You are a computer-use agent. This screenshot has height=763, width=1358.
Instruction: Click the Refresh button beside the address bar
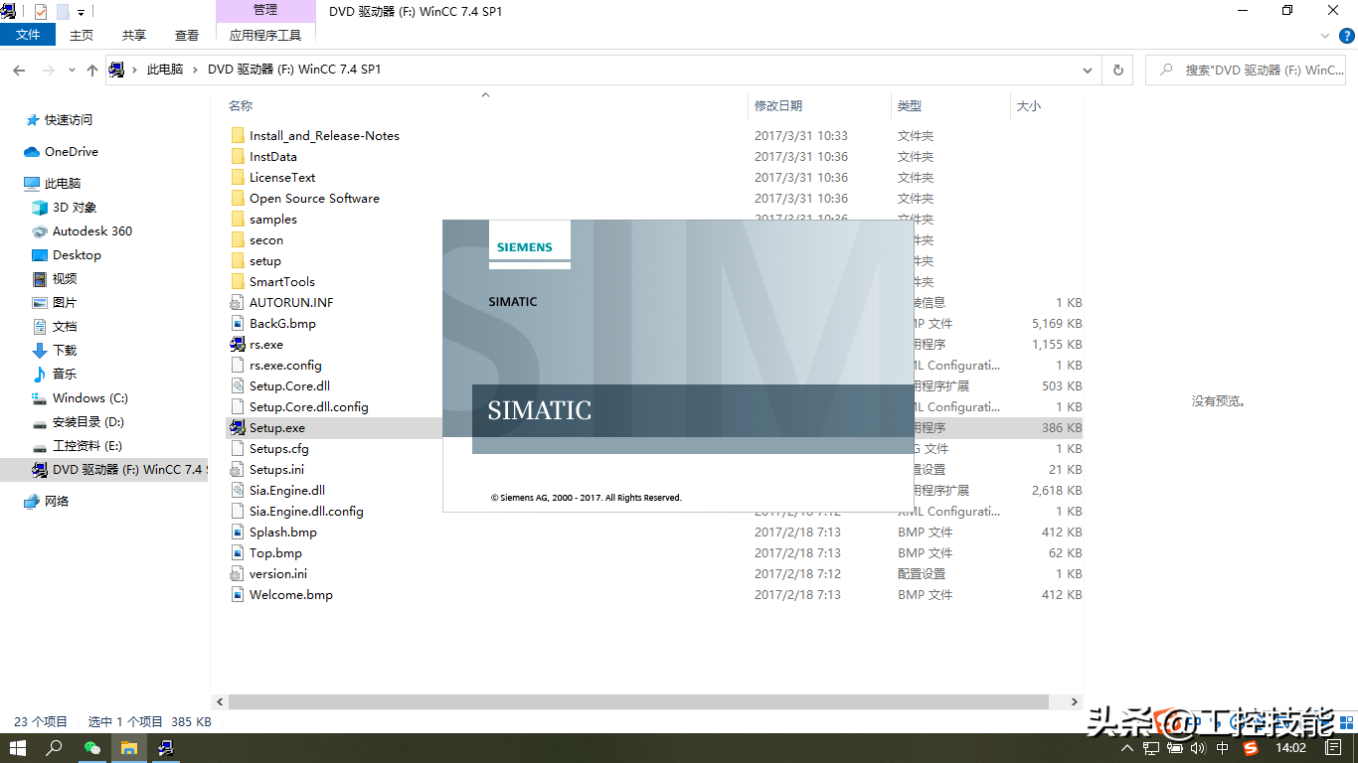(1118, 71)
